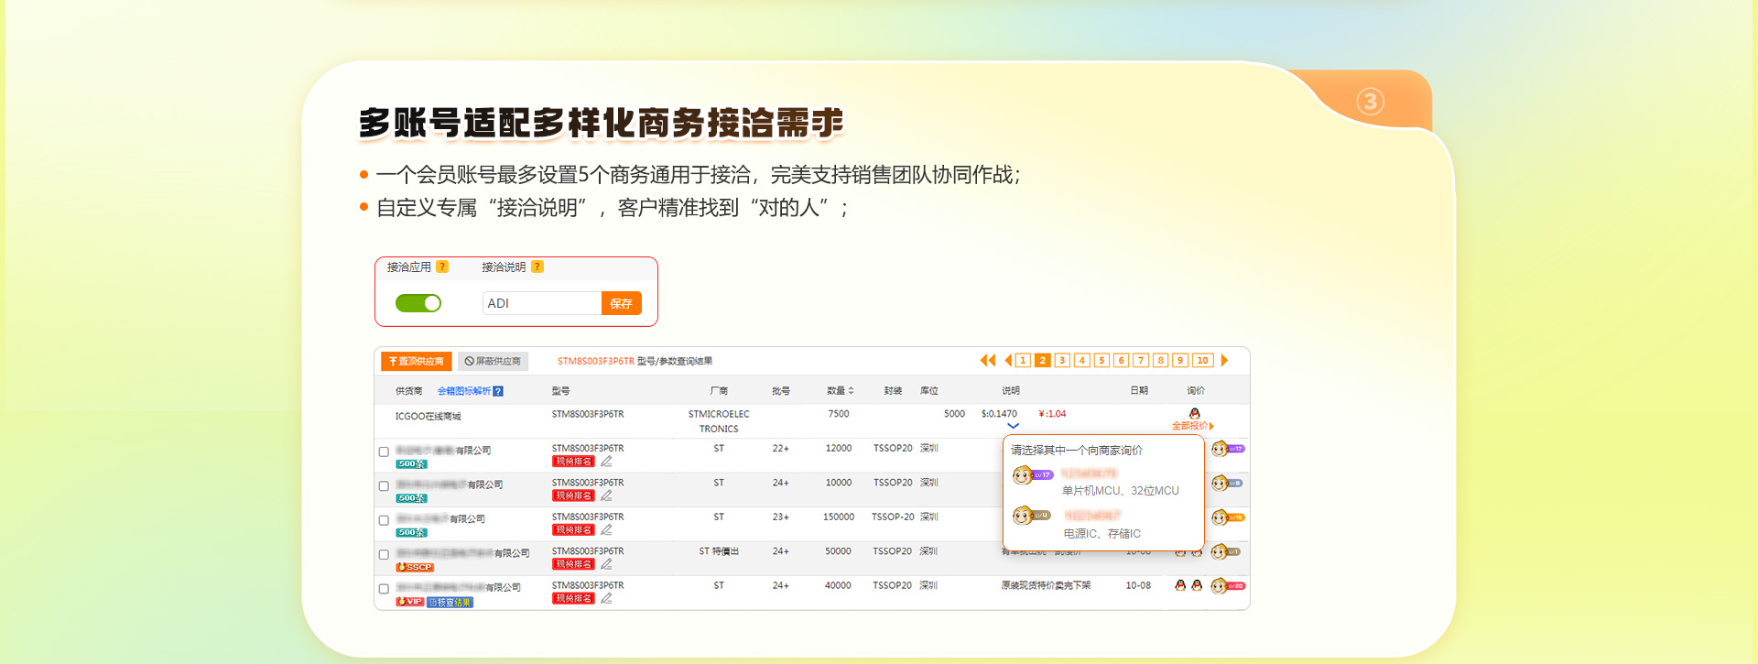The height and width of the screenshot is (664, 1758).
Task: Click the QQ penguin icon in ICGOO row
Action: pos(1194,413)
